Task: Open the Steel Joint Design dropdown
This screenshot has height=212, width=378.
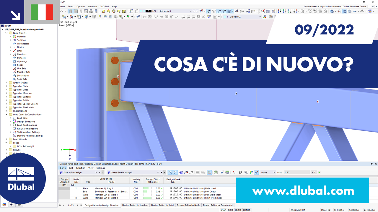Action: 96,173
